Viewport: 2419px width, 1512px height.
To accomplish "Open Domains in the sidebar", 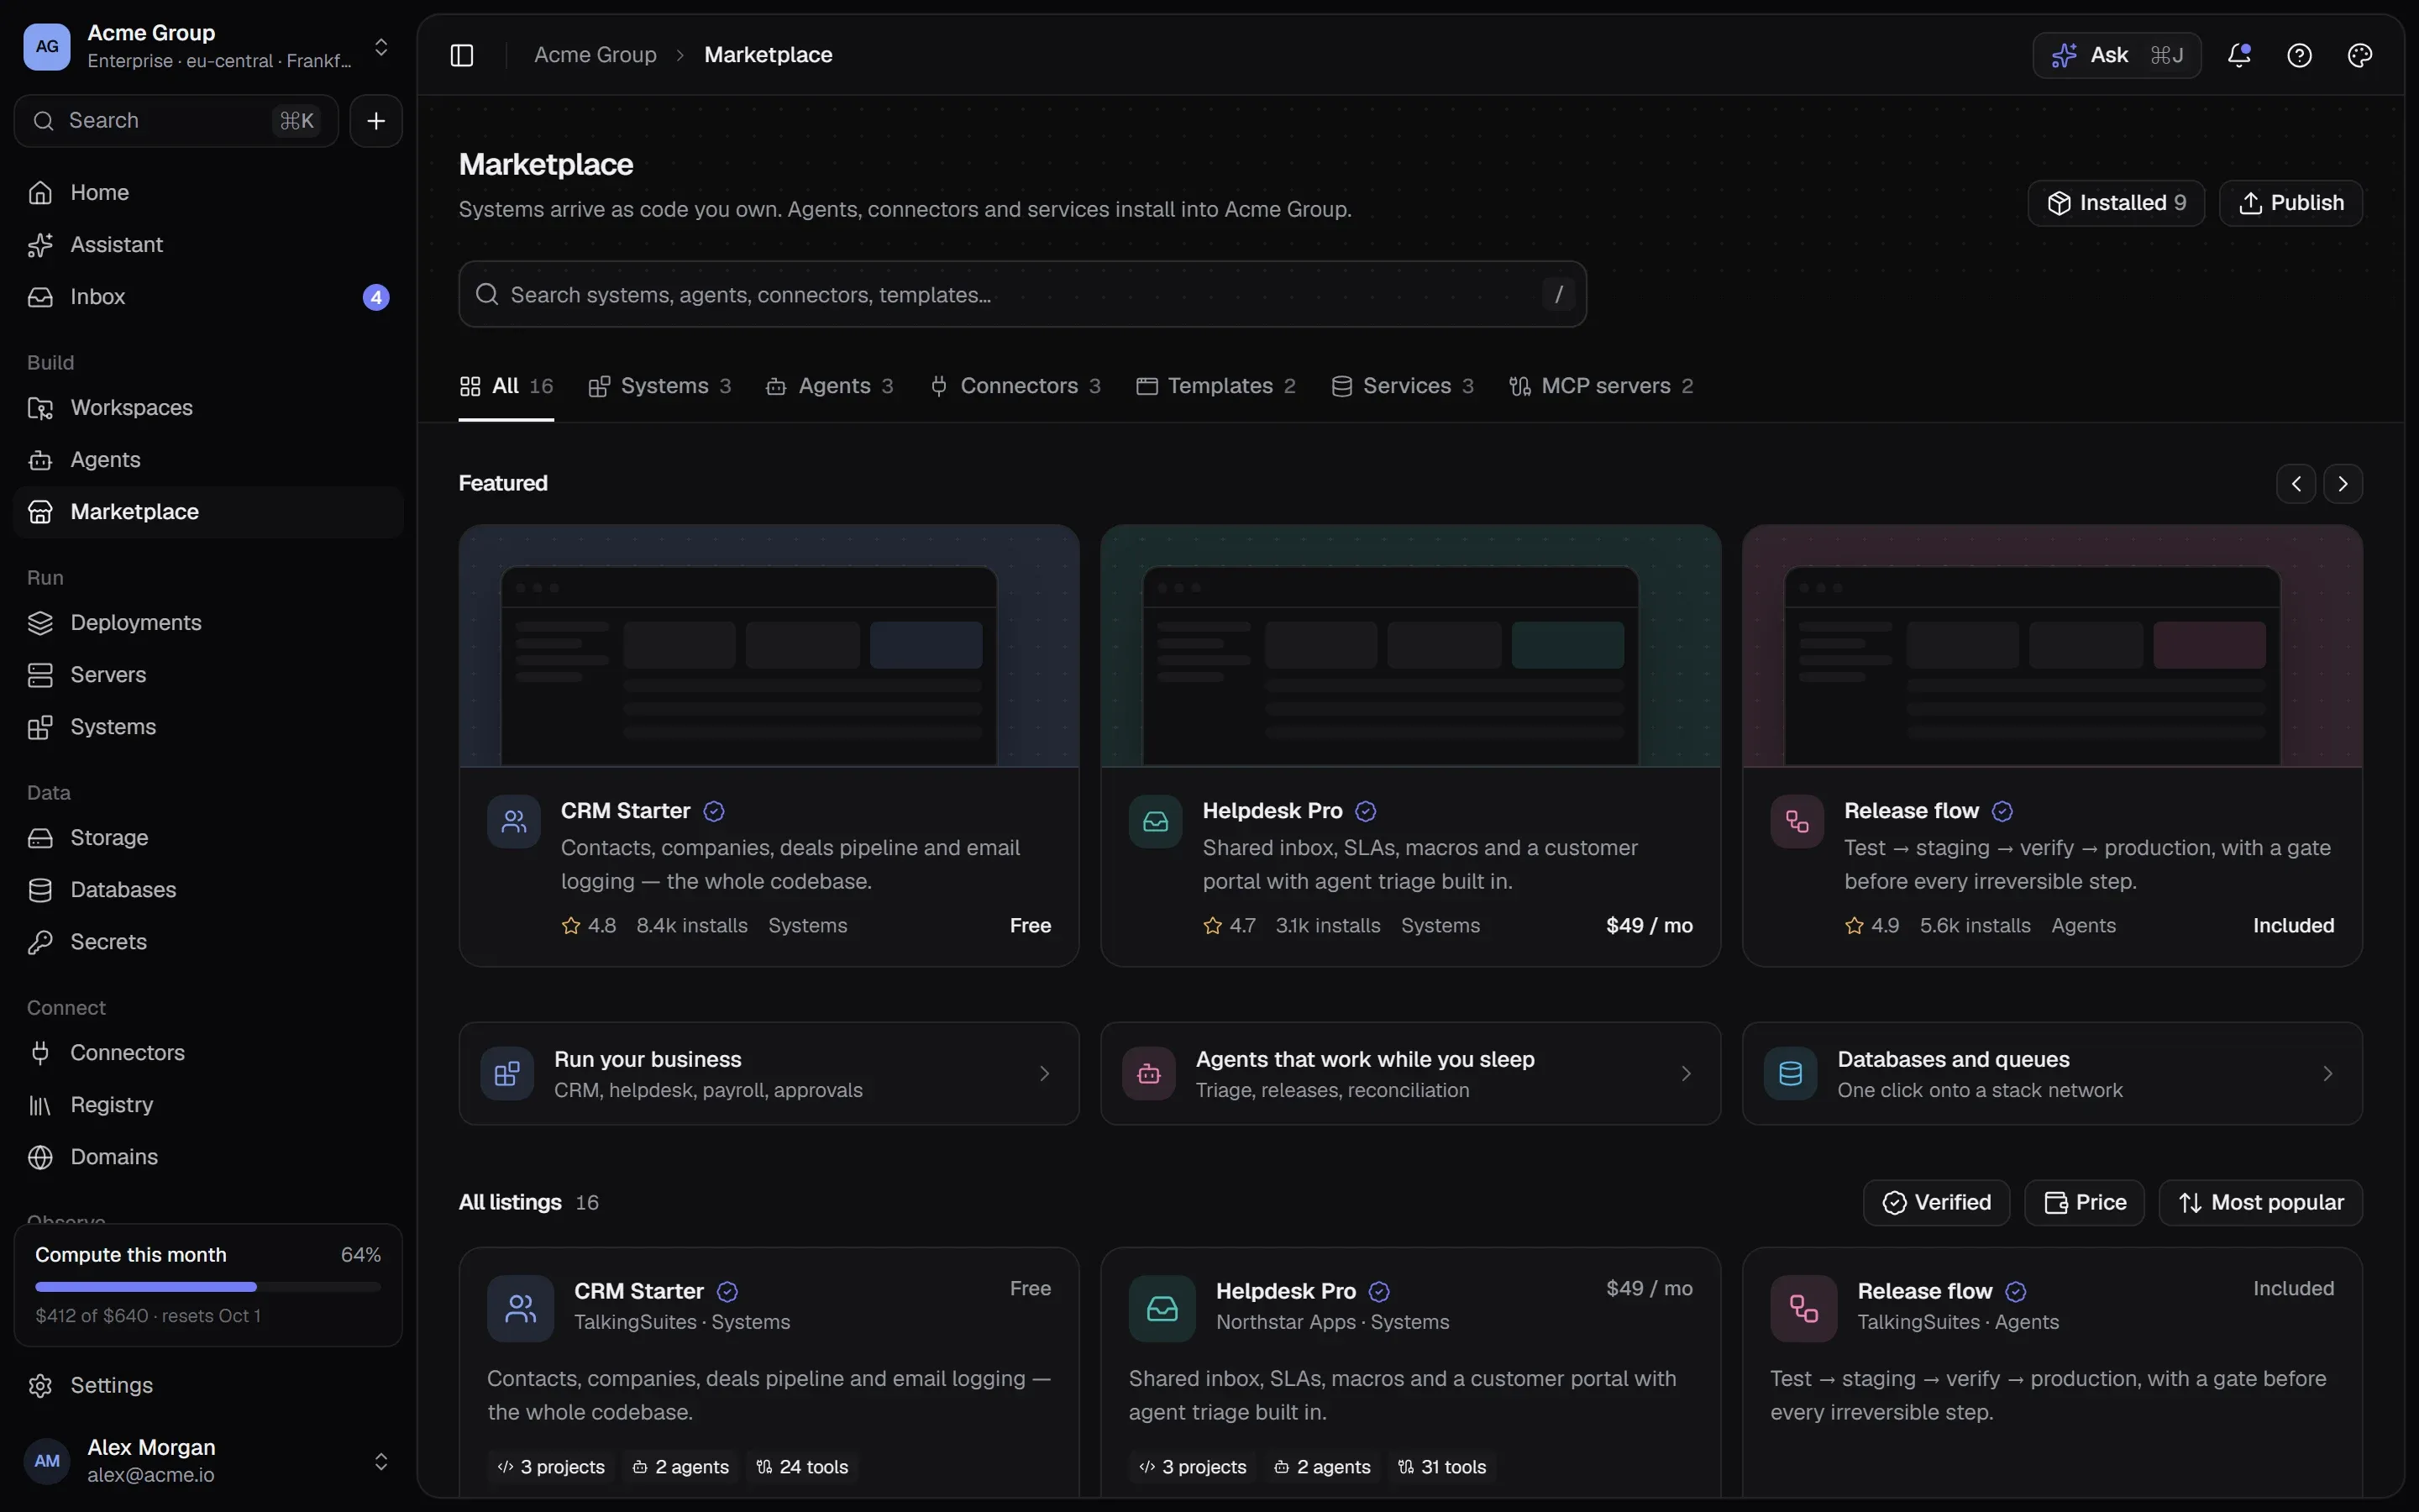I will [208, 1156].
